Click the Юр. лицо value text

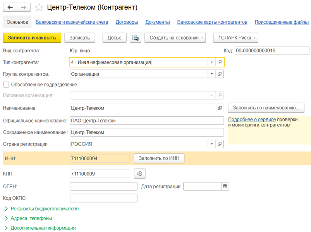point(80,51)
